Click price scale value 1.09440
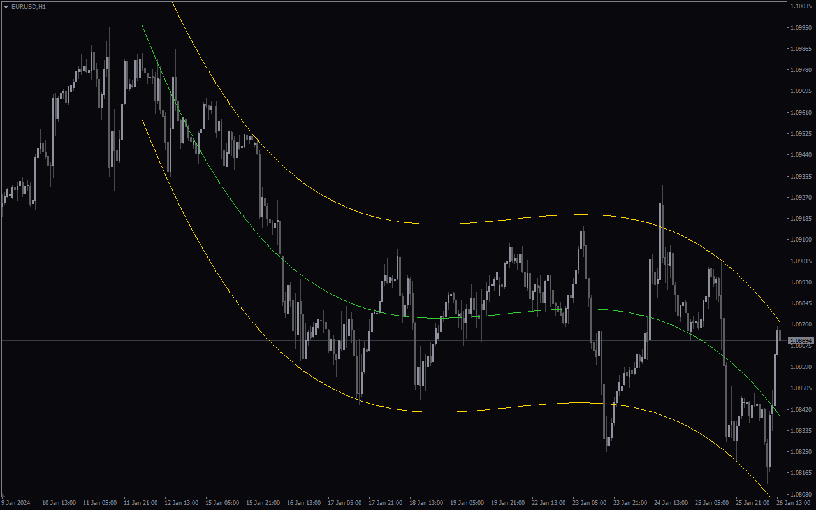816x510 pixels. coord(801,154)
